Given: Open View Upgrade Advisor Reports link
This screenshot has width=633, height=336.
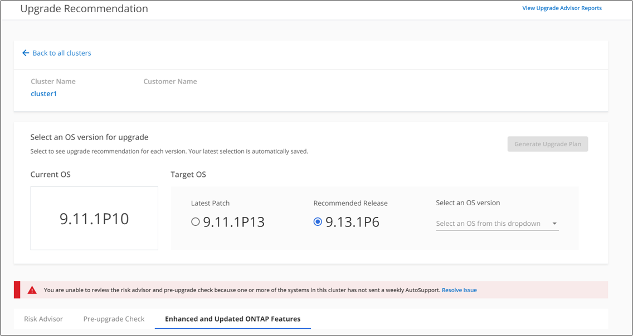Looking at the screenshot, I should pos(562,8).
